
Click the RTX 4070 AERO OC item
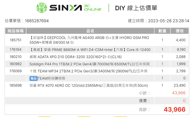click(89, 85)
